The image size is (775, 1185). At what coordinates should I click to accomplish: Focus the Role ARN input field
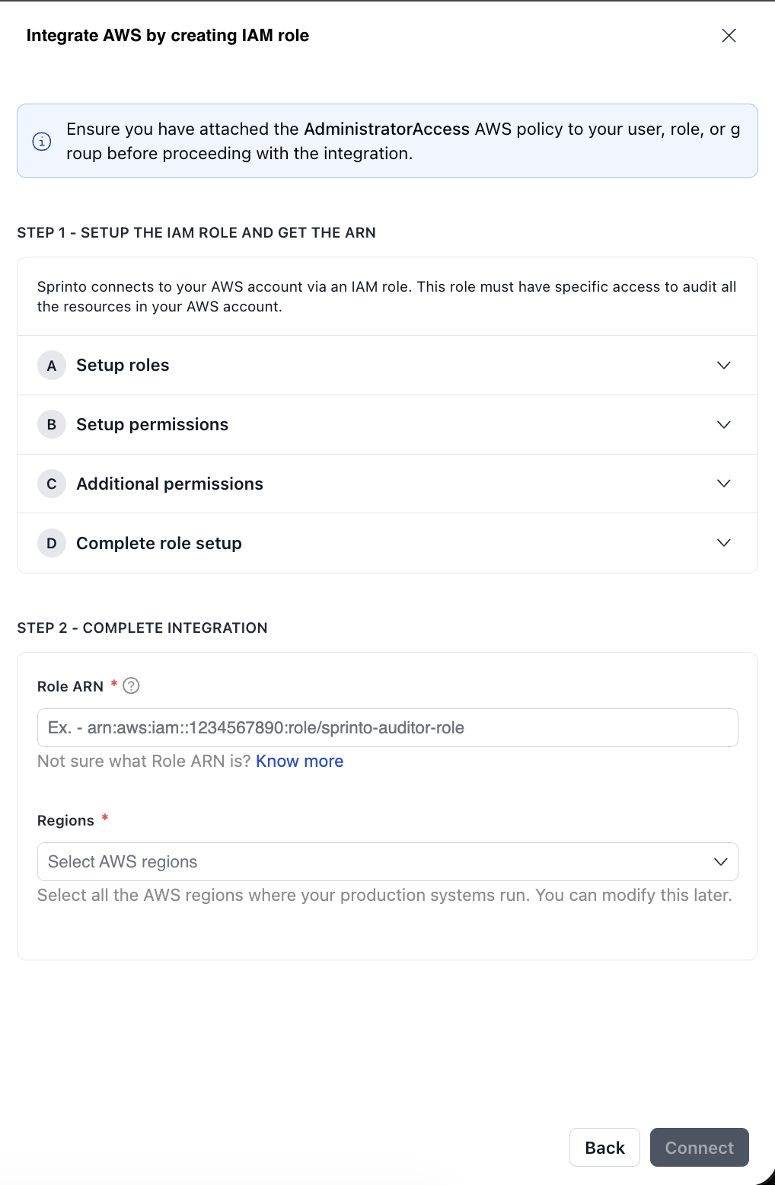tap(387, 728)
